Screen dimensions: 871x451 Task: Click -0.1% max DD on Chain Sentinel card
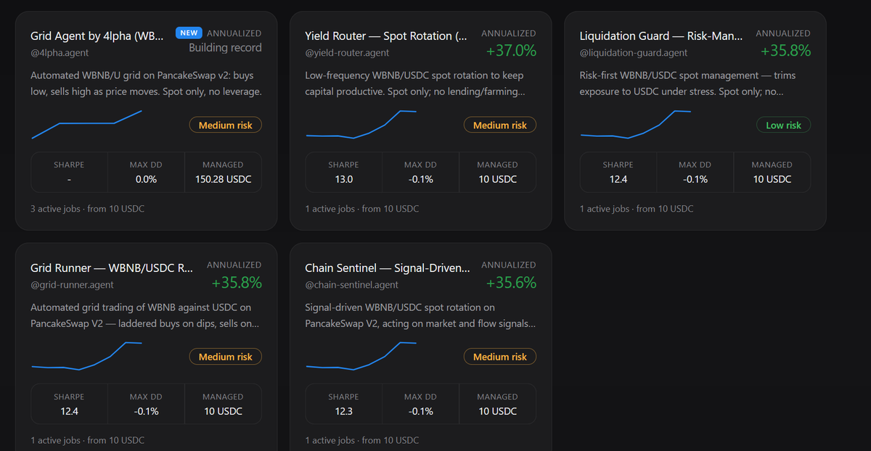coord(420,411)
